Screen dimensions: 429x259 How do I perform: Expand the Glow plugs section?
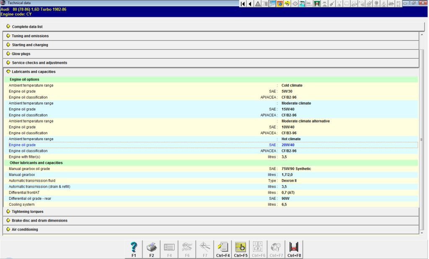click(211, 54)
